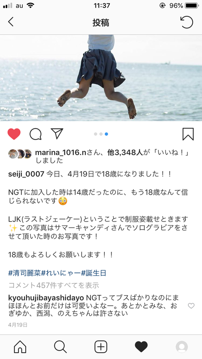Viewport: 202px width, 359px height.
Task: Unlike the post via red heart
Action: coord(14,134)
